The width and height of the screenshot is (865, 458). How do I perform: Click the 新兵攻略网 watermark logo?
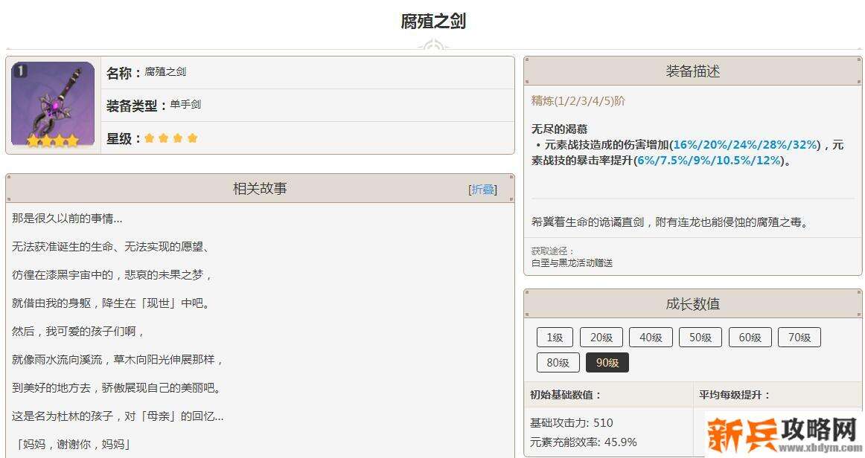click(x=782, y=433)
